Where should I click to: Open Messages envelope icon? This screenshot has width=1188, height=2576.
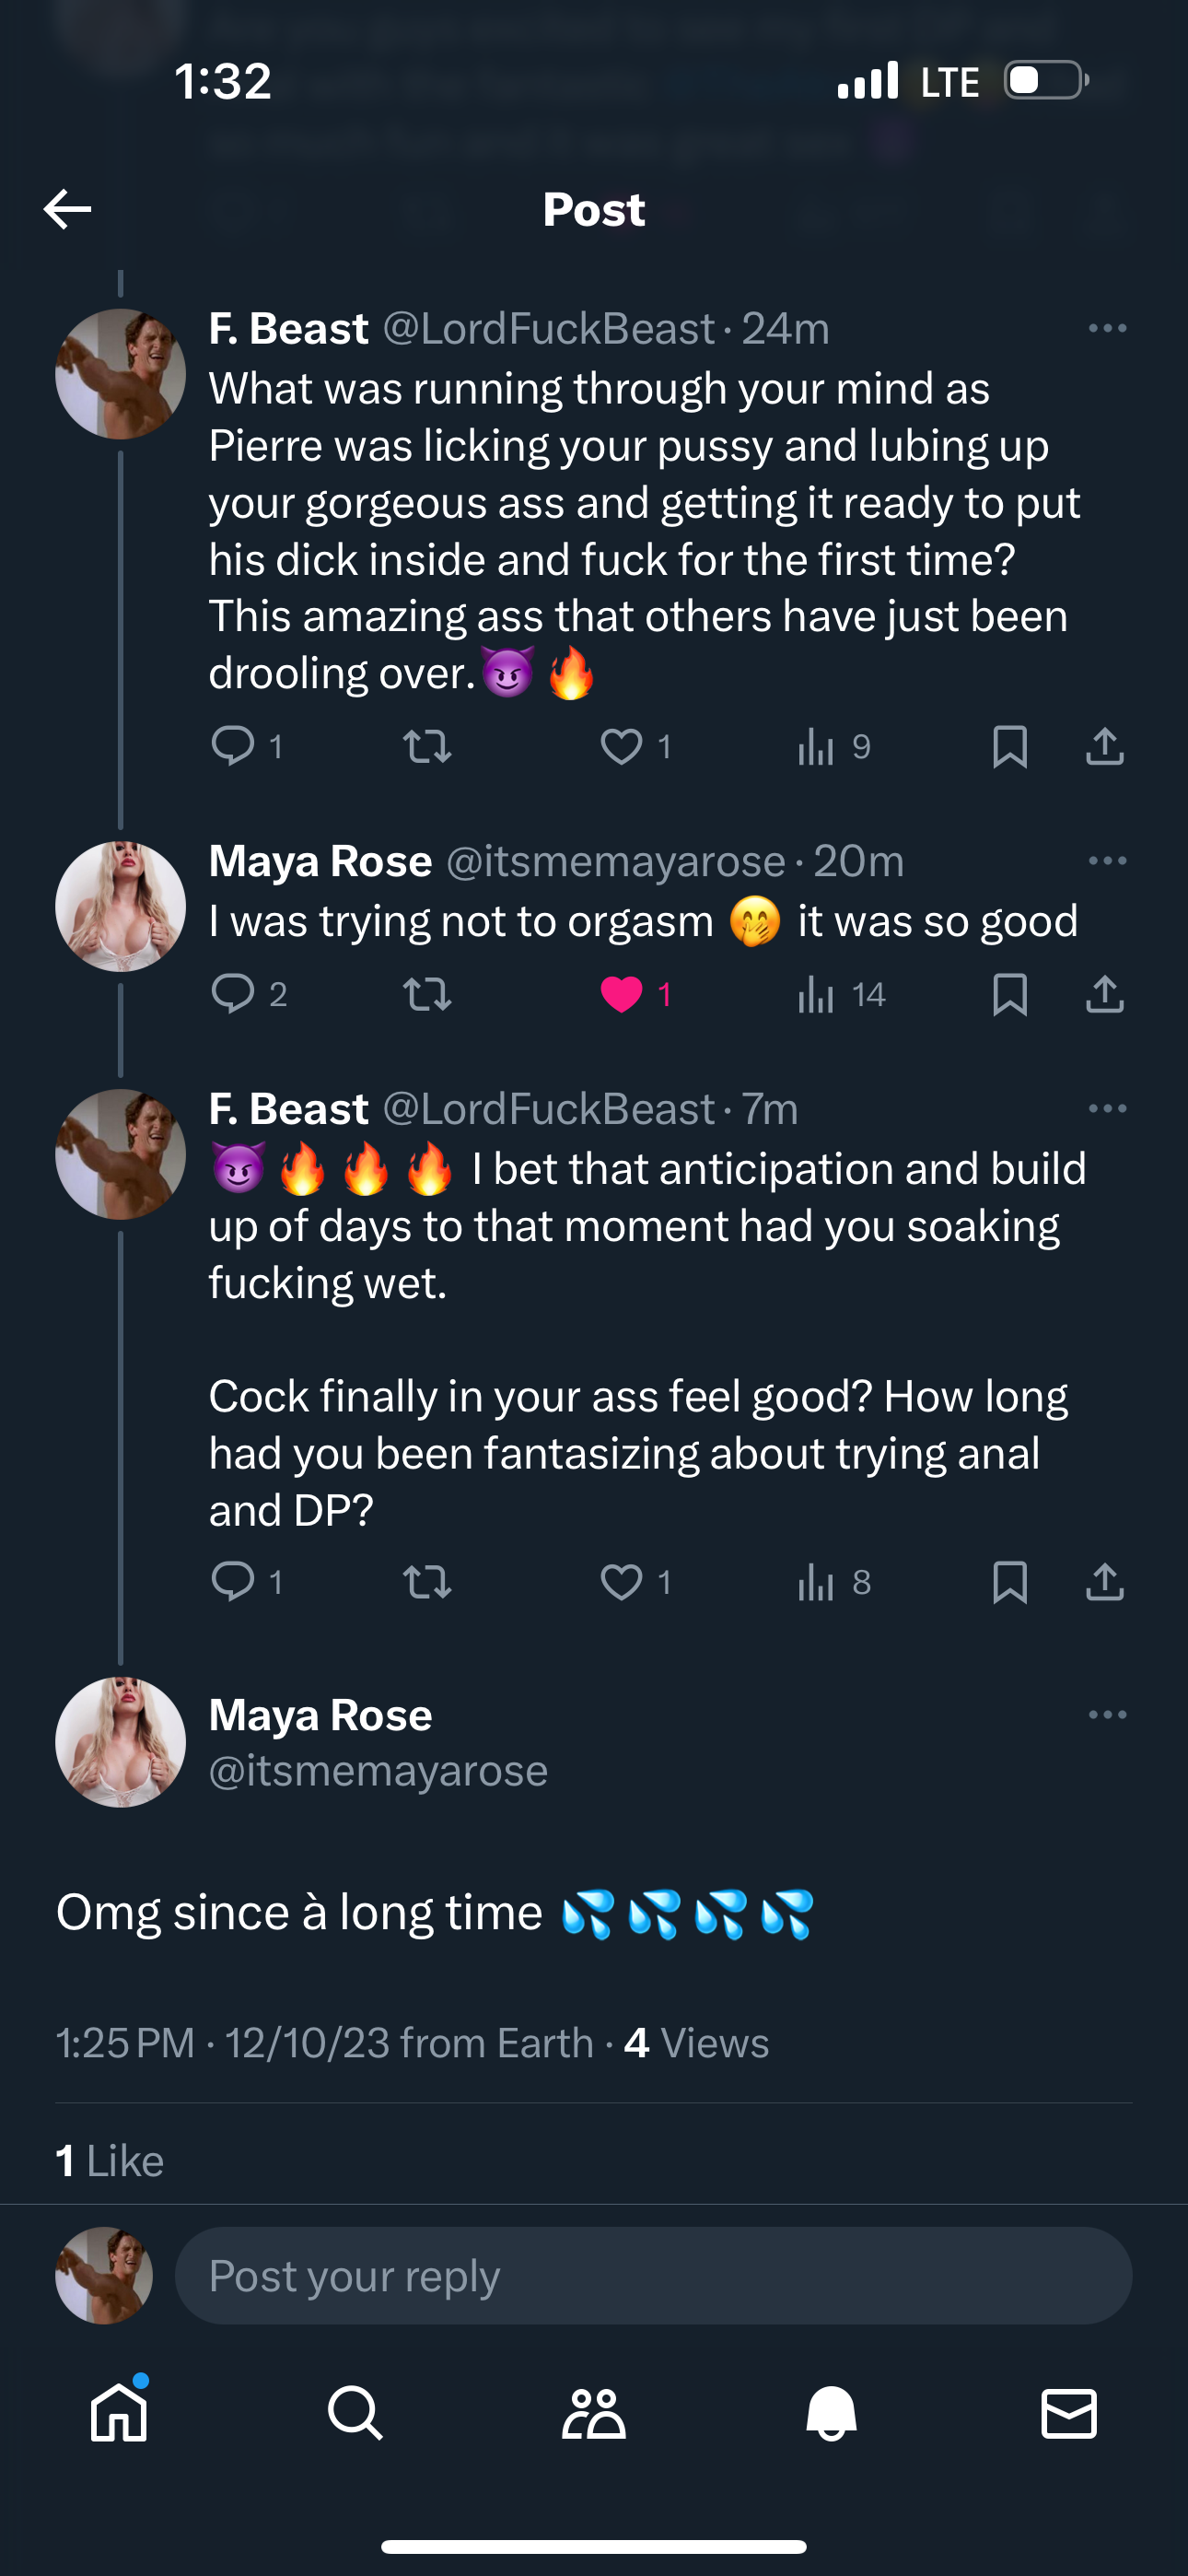point(1068,2413)
